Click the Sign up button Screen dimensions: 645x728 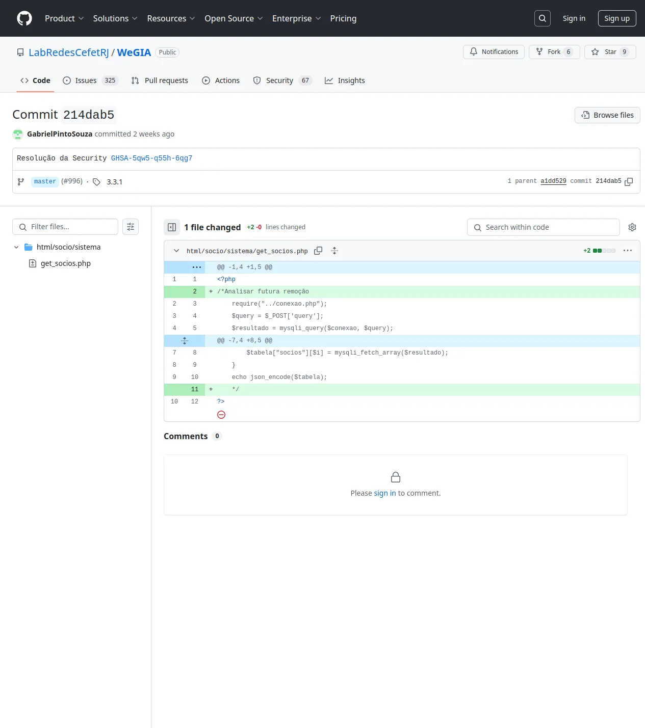[x=617, y=18]
